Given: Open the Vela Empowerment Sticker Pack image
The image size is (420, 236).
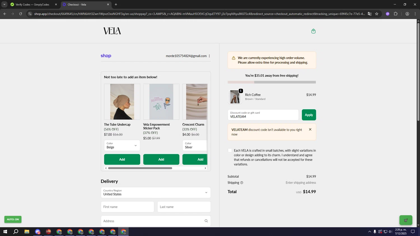Looking at the screenshot, I should (x=161, y=102).
